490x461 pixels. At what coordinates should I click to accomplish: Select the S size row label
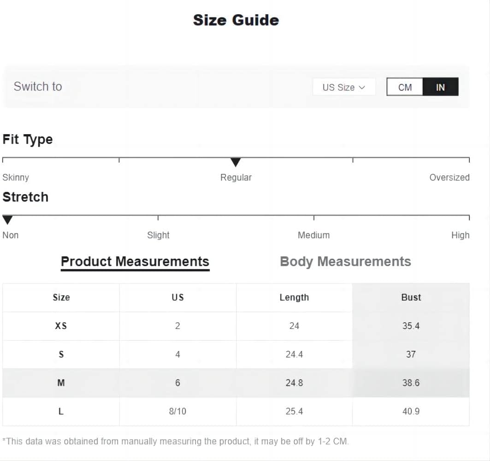pyautogui.click(x=61, y=355)
